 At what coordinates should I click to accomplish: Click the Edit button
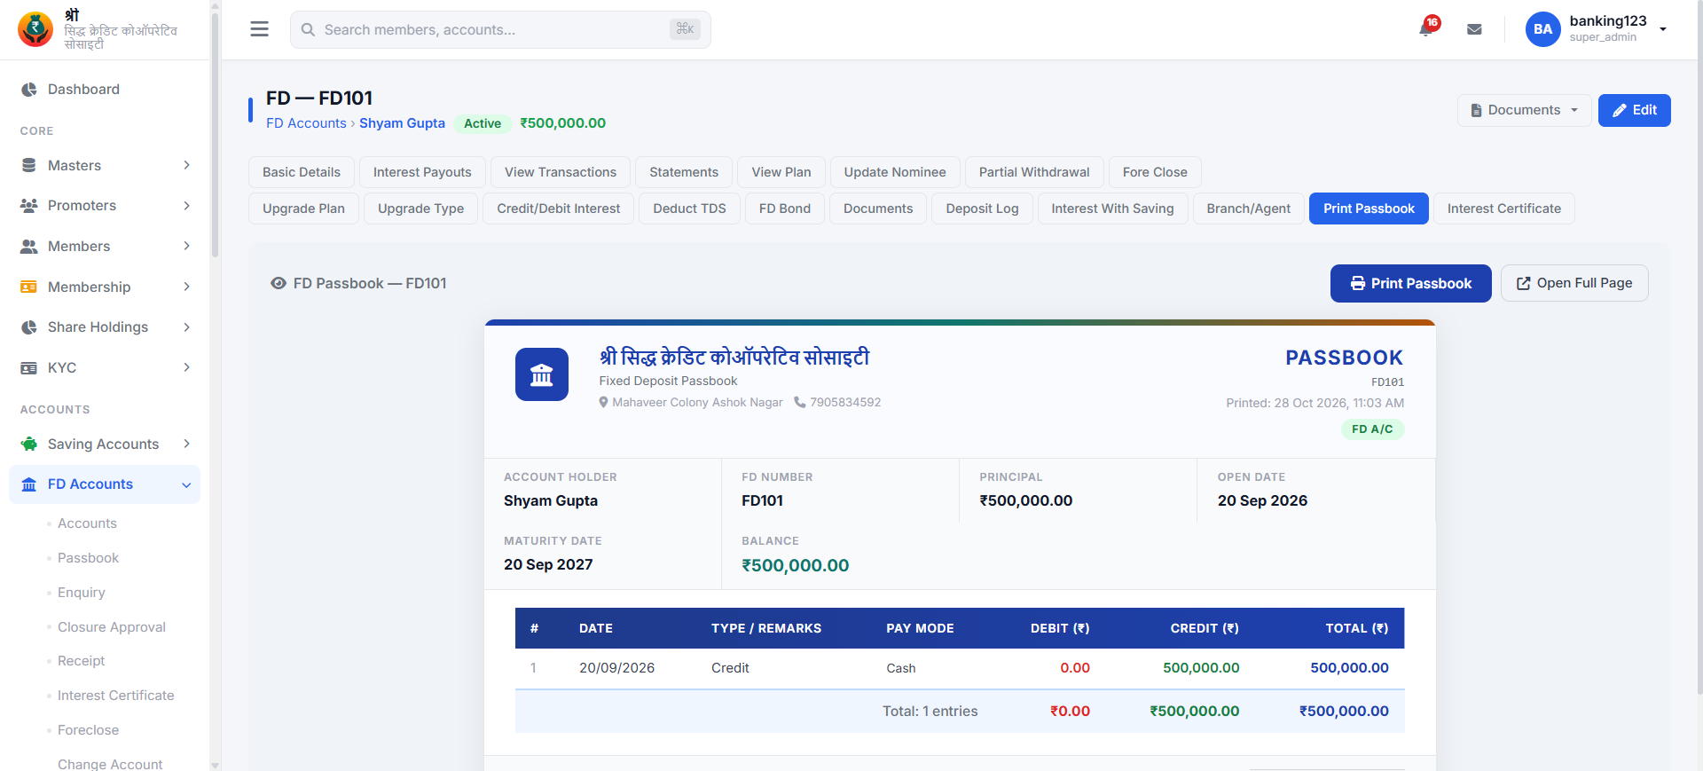pos(1635,110)
